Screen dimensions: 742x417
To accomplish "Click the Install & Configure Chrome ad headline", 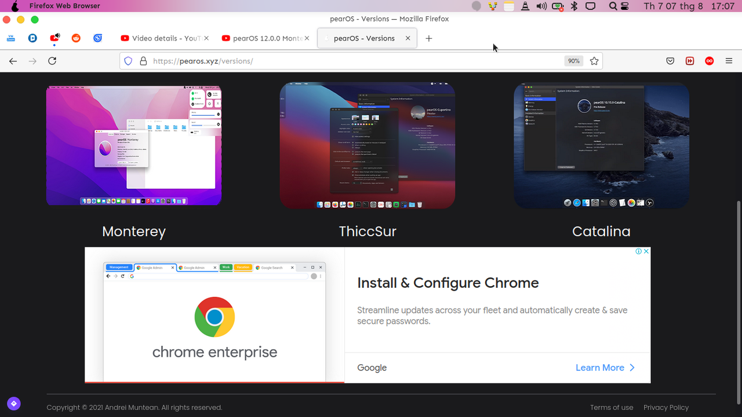I will pos(448,283).
